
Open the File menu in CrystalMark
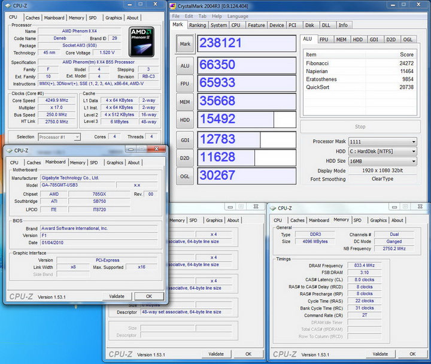click(176, 16)
